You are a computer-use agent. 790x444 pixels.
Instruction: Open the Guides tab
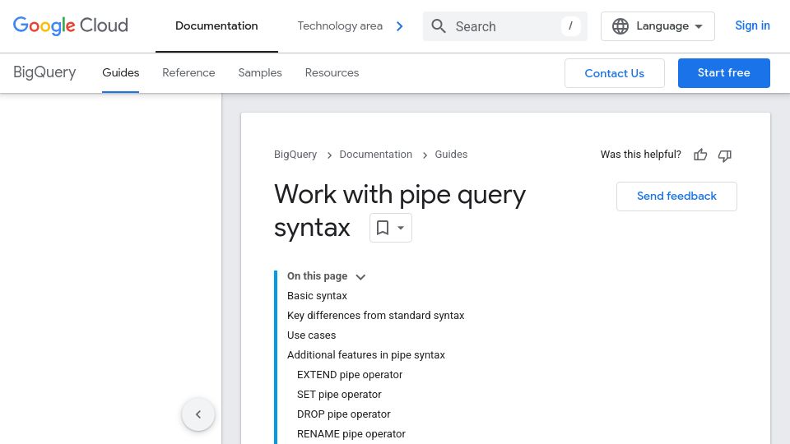point(120,72)
